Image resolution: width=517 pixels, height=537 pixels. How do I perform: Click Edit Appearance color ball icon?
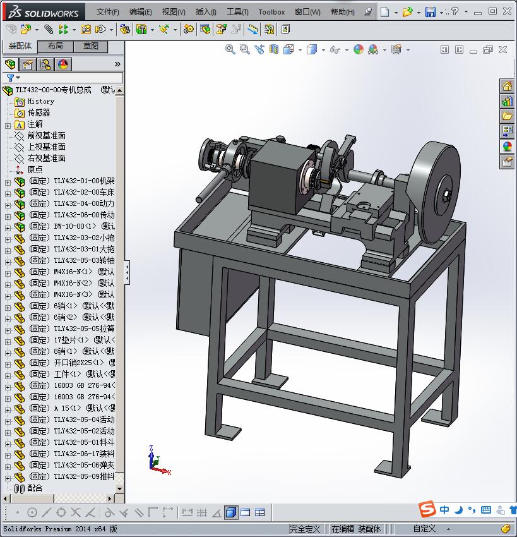[359, 50]
